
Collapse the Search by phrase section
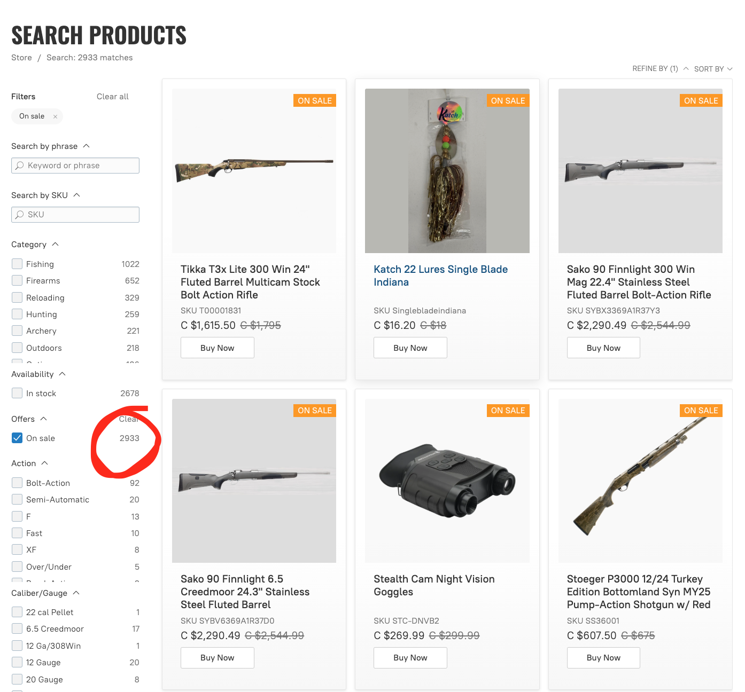pos(87,146)
